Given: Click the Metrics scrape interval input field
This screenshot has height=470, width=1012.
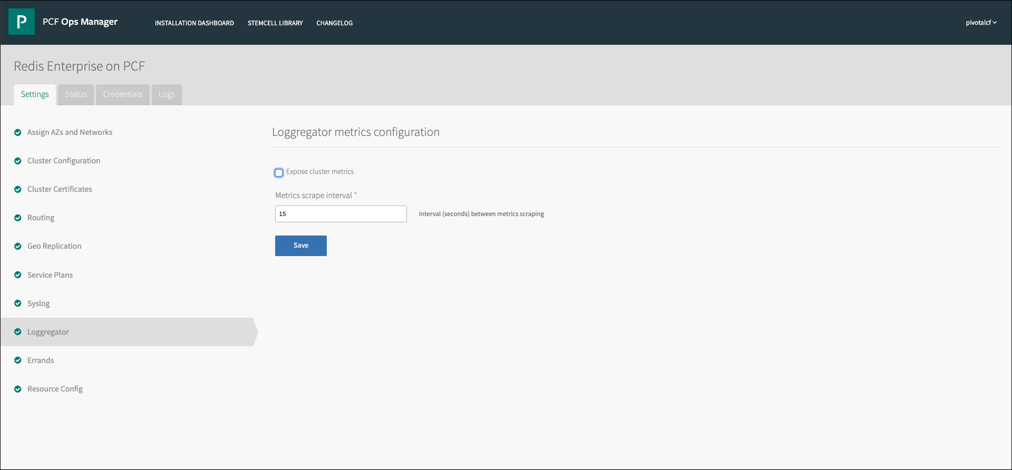Looking at the screenshot, I should tap(340, 214).
